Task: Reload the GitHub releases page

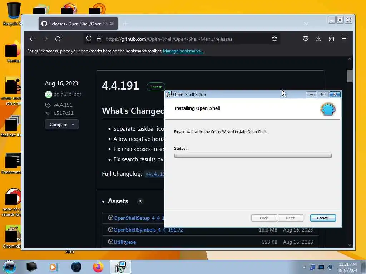Action: pos(58,39)
